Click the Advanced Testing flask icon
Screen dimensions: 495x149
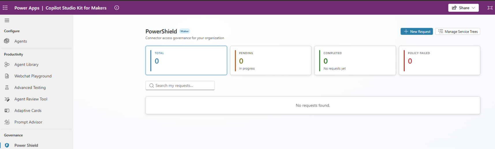7,87
